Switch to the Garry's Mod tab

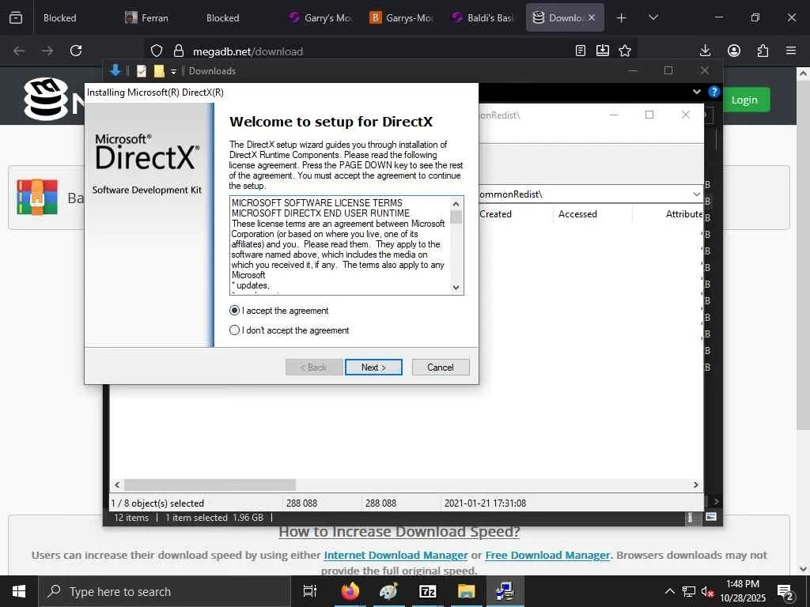(x=320, y=18)
